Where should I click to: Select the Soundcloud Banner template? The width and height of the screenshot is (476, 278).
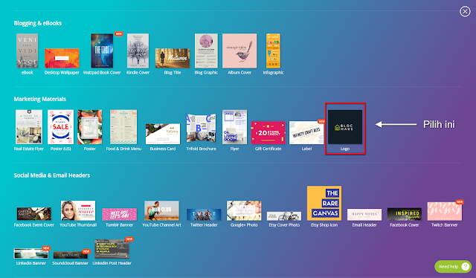pyautogui.click(x=70, y=255)
